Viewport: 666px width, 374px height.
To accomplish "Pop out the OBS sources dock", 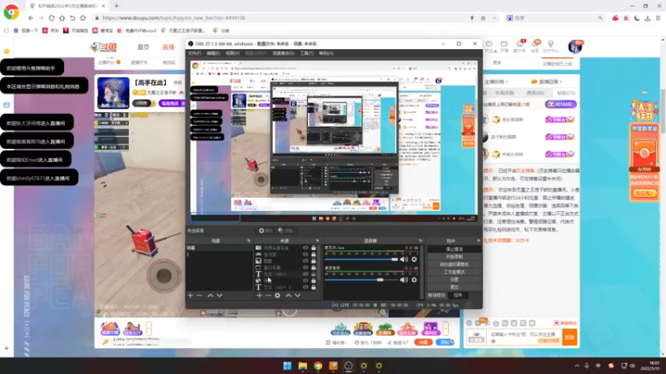I will (x=317, y=240).
